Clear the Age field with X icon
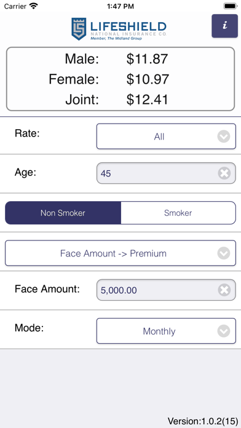241x428 pixels. coord(224,173)
